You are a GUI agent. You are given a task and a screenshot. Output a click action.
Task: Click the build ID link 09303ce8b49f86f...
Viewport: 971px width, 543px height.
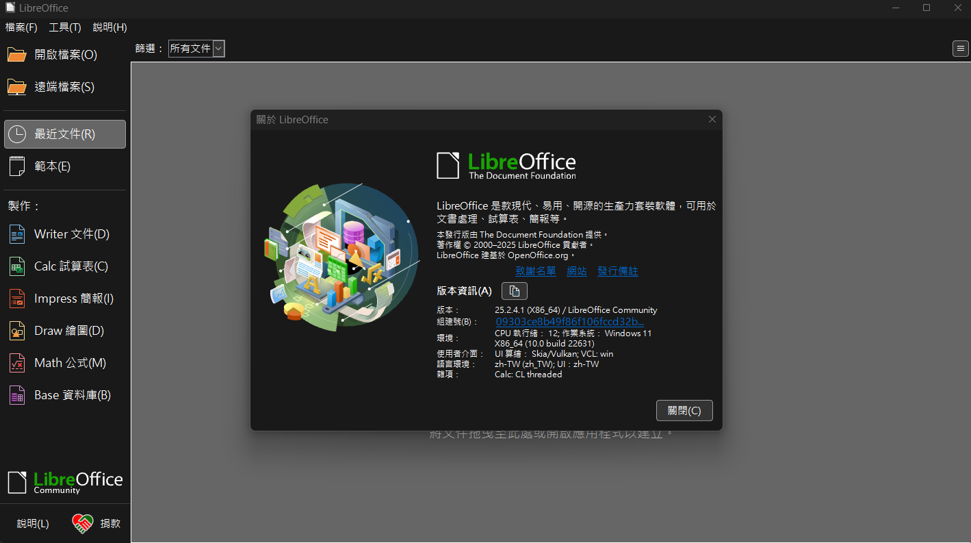point(570,322)
